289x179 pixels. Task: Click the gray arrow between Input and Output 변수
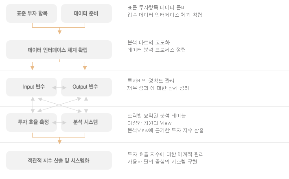tap(59, 87)
